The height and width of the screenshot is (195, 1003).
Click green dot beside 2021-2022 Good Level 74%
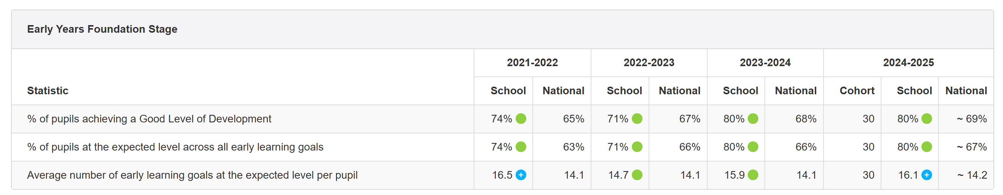[x=521, y=119]
